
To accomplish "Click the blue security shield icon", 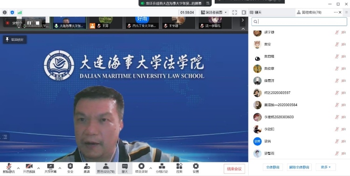I will coord(12,13).
